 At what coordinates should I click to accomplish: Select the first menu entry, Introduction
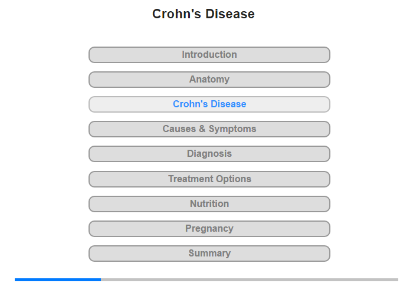pos(209,55)
